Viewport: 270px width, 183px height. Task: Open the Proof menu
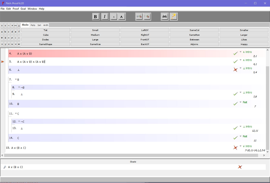16,9
